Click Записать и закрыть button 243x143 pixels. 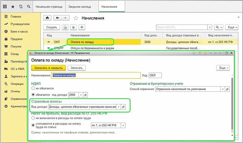pyautogui.click(x=49, y=68)
